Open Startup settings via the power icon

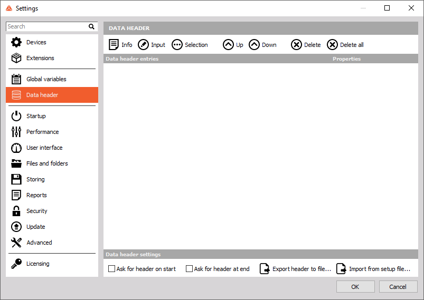click(16, 116)
